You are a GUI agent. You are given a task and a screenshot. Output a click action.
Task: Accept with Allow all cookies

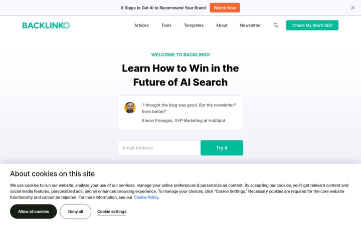34,211
